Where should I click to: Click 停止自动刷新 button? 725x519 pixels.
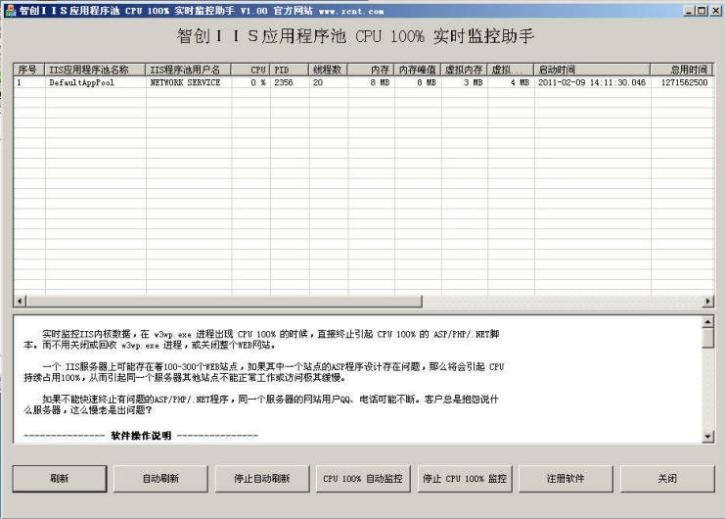pos(261,478)
